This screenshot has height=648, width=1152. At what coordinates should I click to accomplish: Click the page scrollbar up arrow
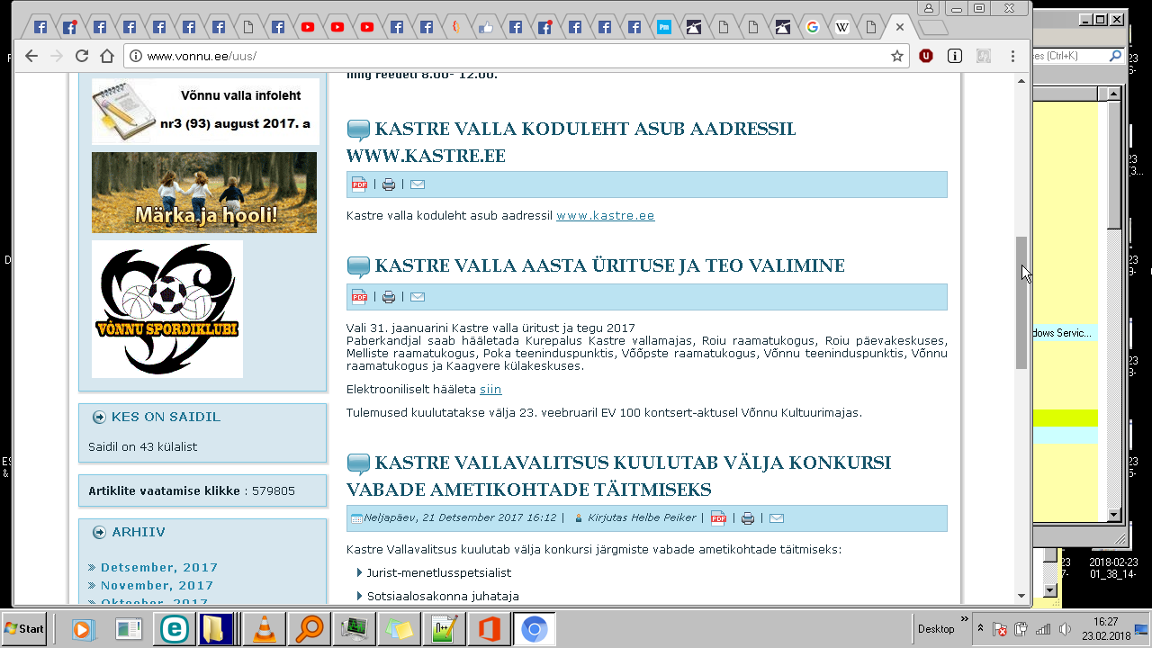point(1021,81)
